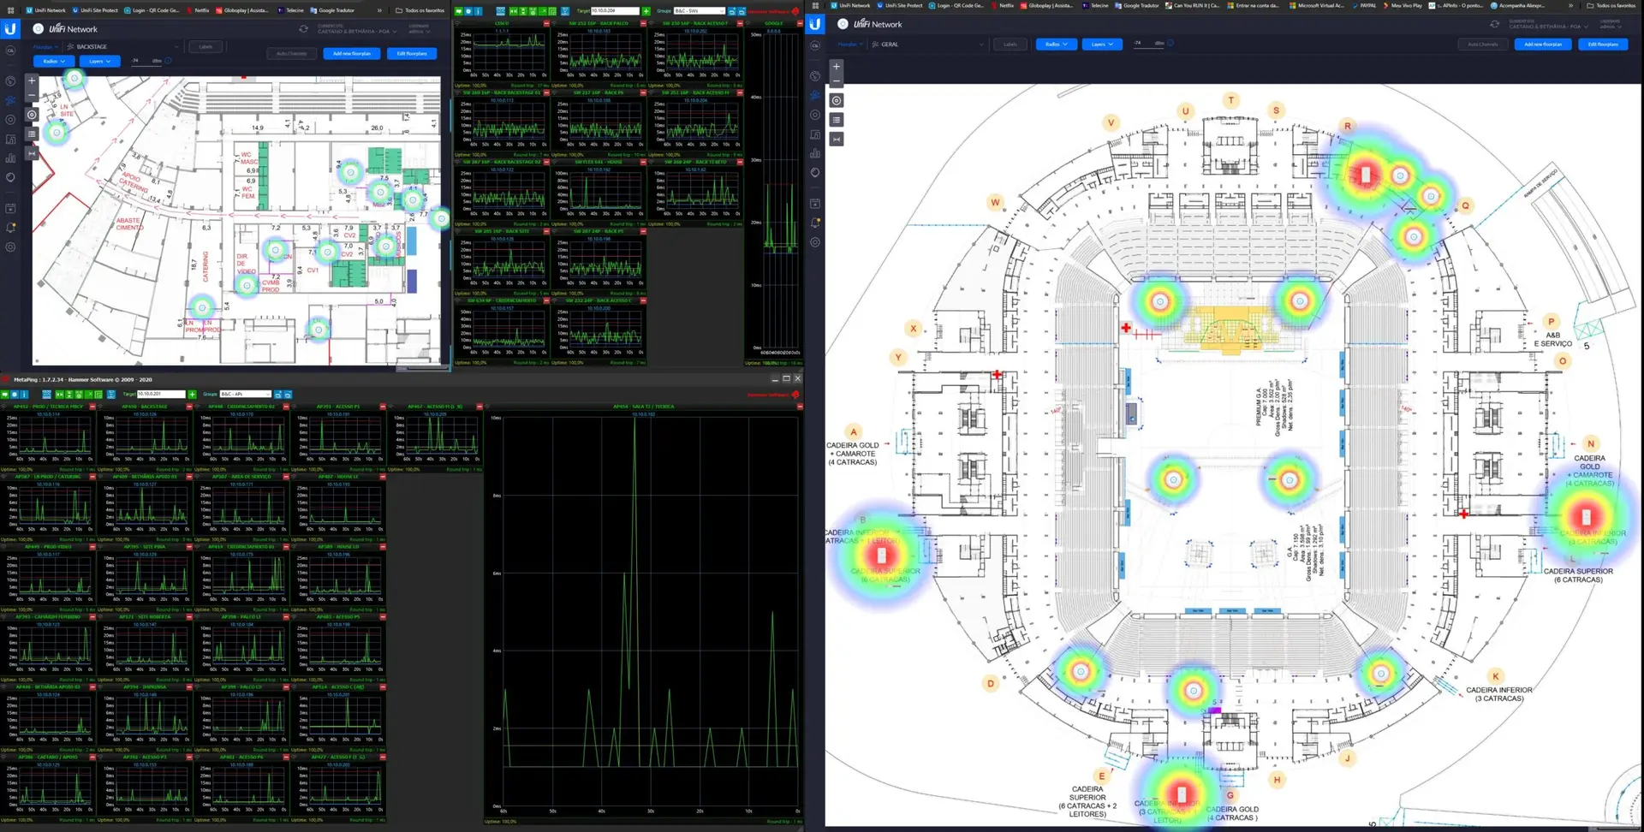
Task: Click green plus beside Target in bottom MetaPing
Action: [x=192, y=395]
